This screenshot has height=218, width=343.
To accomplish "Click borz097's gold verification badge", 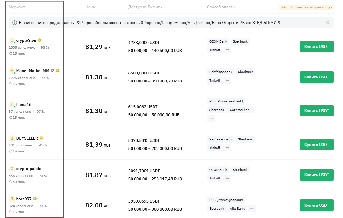I will click(x=35, y=199).
